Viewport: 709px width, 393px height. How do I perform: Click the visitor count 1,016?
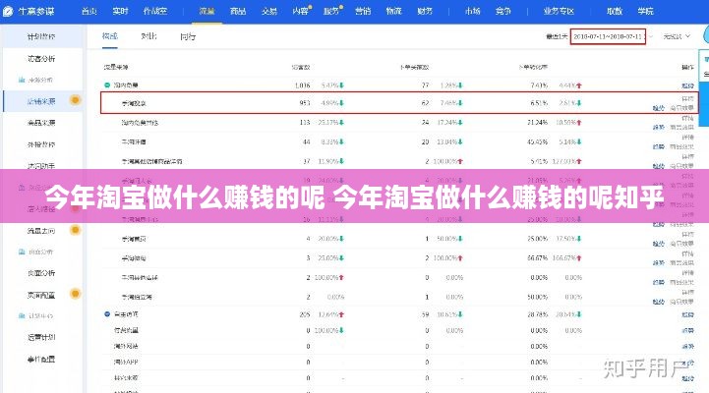[303, 84]
